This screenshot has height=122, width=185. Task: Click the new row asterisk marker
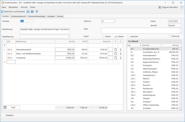coord(5,62)
